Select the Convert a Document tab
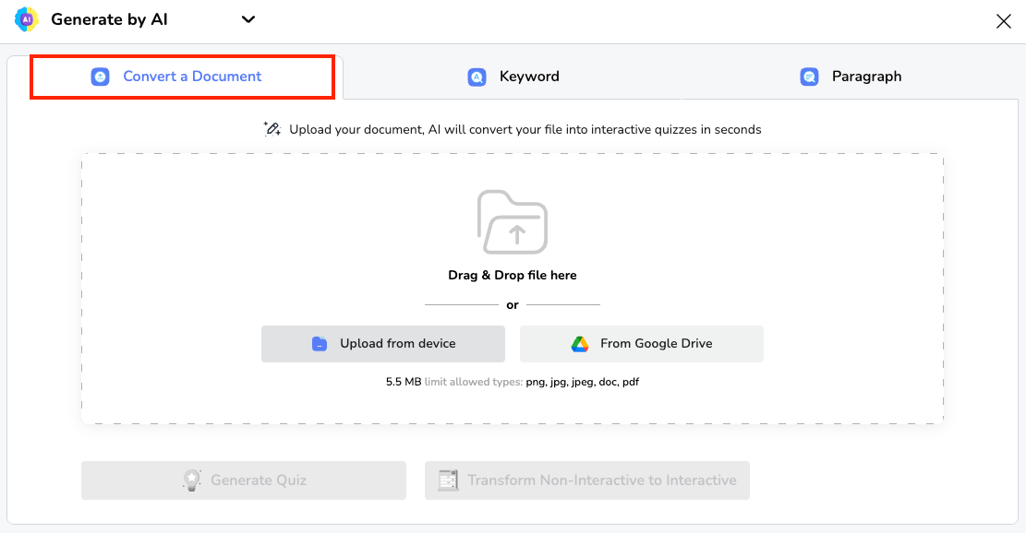Viewport: 1026px width, 533px height. (x=182, y=77)
